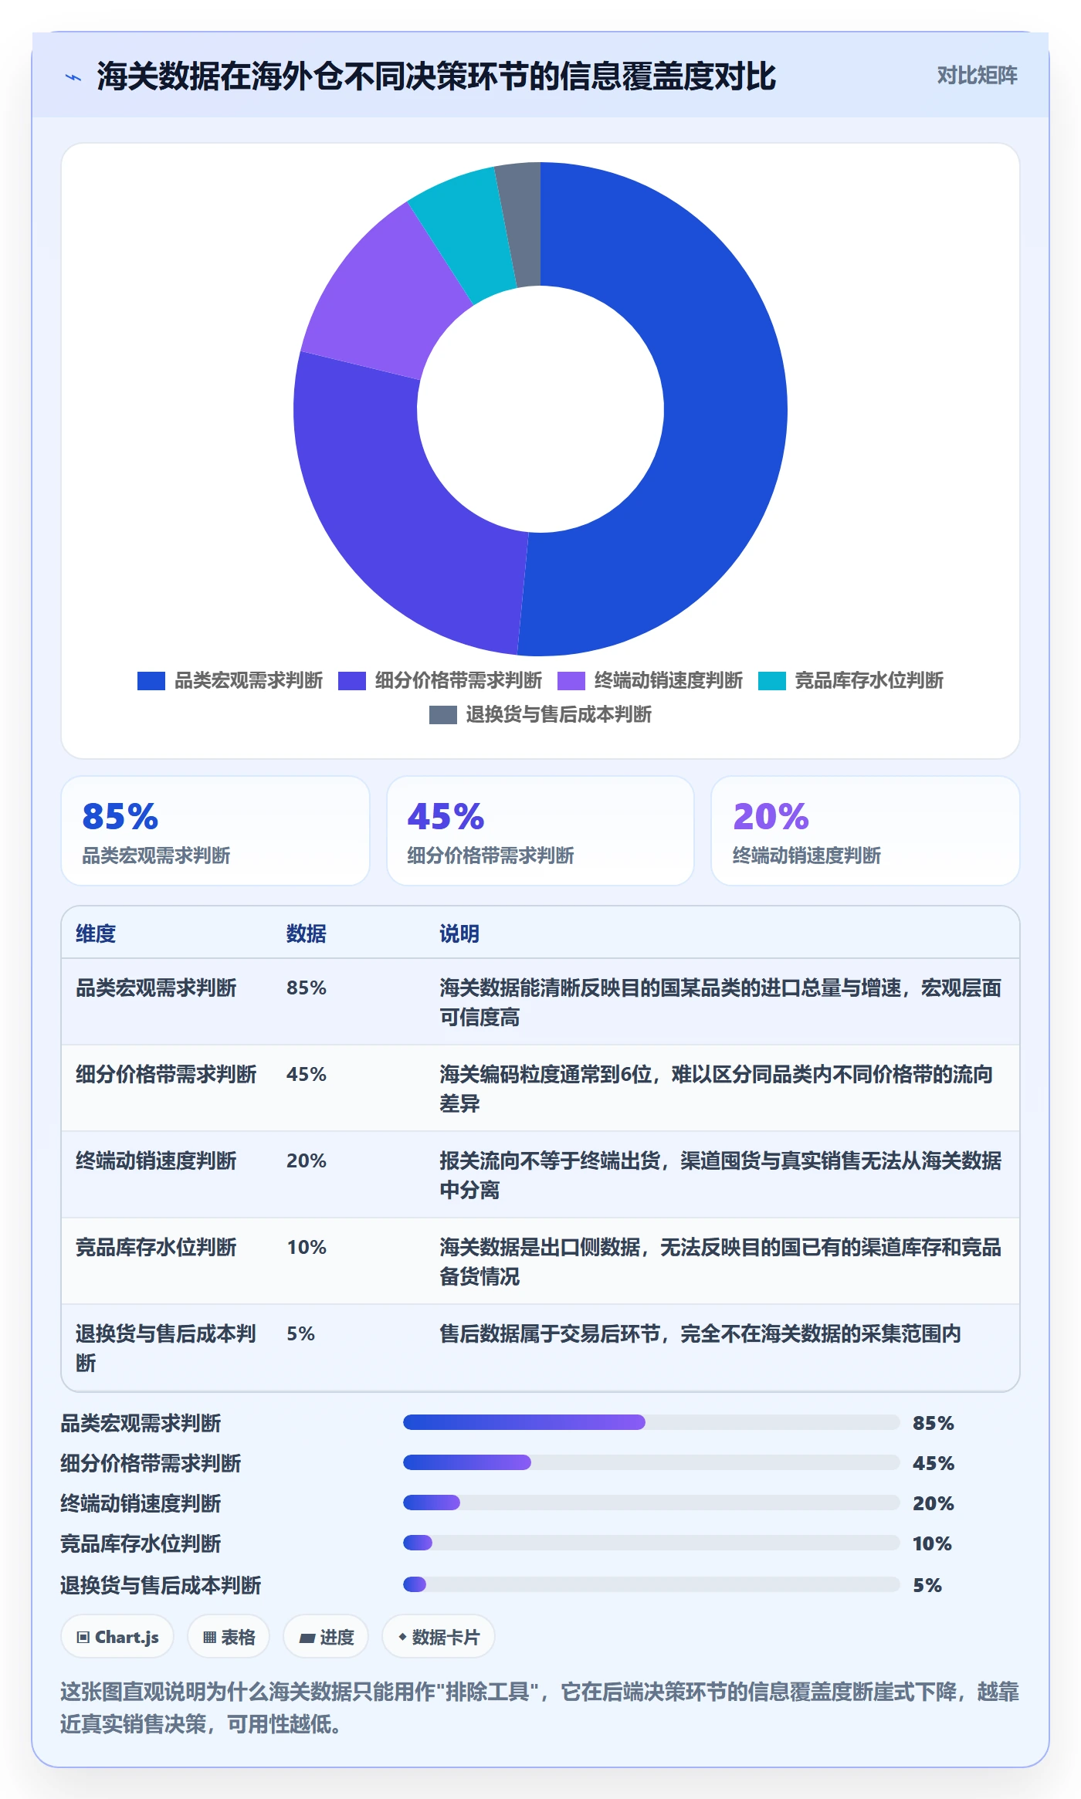This screenshot has height=1799, width=1081.
Task: Click the 20% progress bar for 终端动销速度判断
Action: pyautogui.click(x=652, y=1503)
